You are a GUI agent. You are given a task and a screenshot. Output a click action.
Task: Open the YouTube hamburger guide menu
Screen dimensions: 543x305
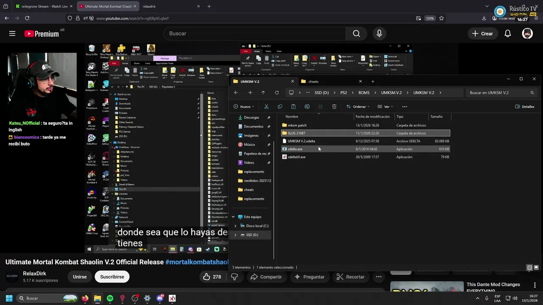tap(12, 33)
